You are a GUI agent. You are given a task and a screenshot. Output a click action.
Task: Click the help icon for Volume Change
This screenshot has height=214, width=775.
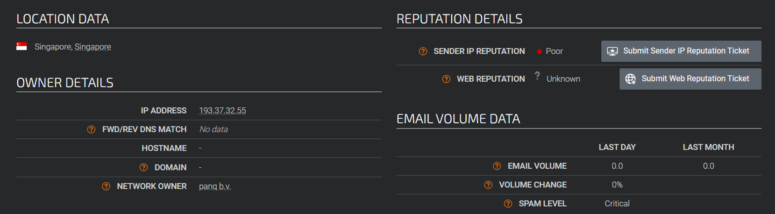point(488,185)
